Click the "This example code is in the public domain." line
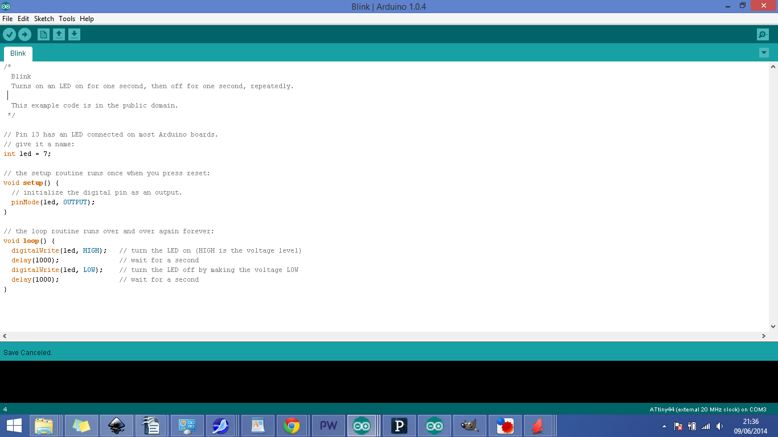The image size is (778, 437). pos(95,105)
